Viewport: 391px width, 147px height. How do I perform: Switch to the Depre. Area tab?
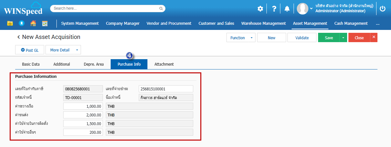coord(94,64)
